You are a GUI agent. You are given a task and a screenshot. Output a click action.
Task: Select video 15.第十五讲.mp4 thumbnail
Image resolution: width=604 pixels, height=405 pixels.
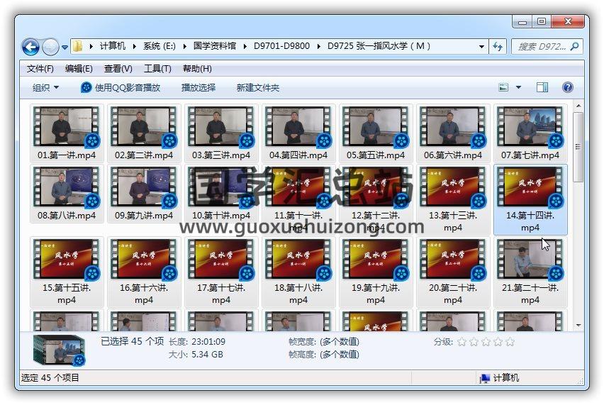67,259
